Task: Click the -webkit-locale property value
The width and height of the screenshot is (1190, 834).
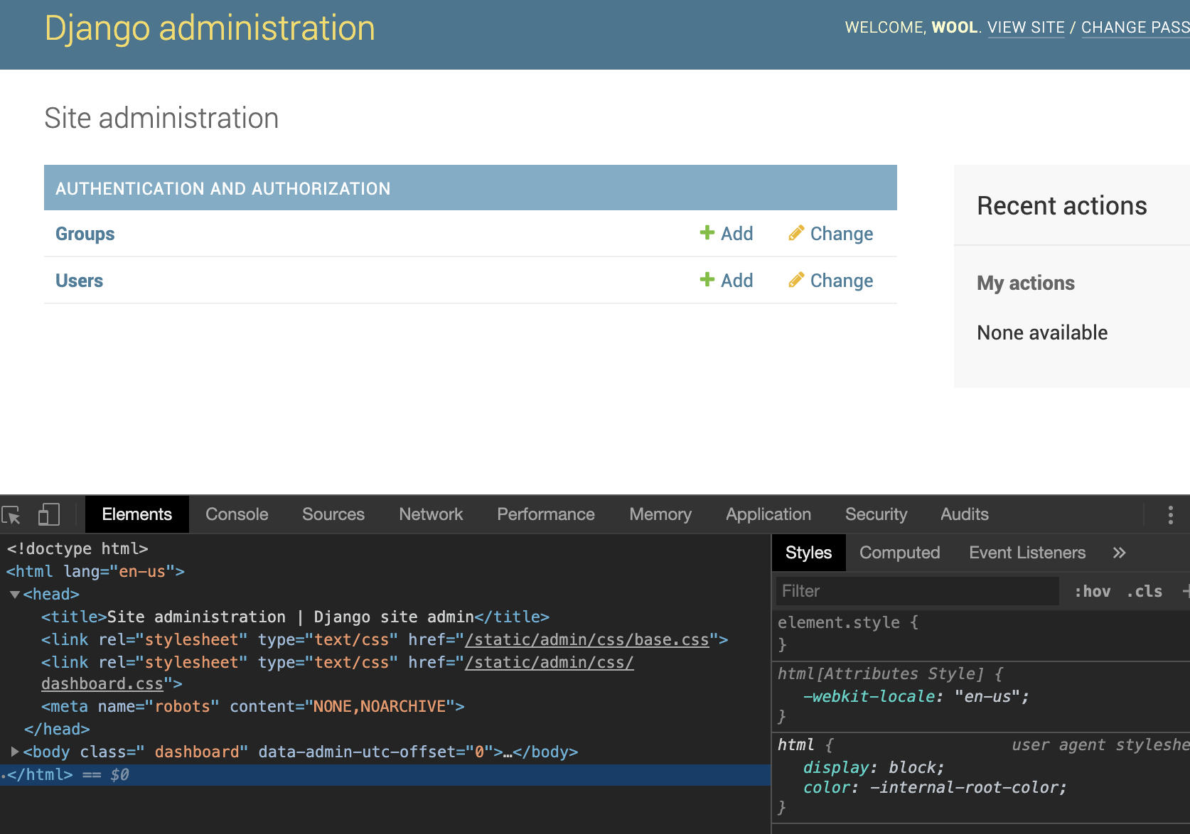Action: pos(987,696)
